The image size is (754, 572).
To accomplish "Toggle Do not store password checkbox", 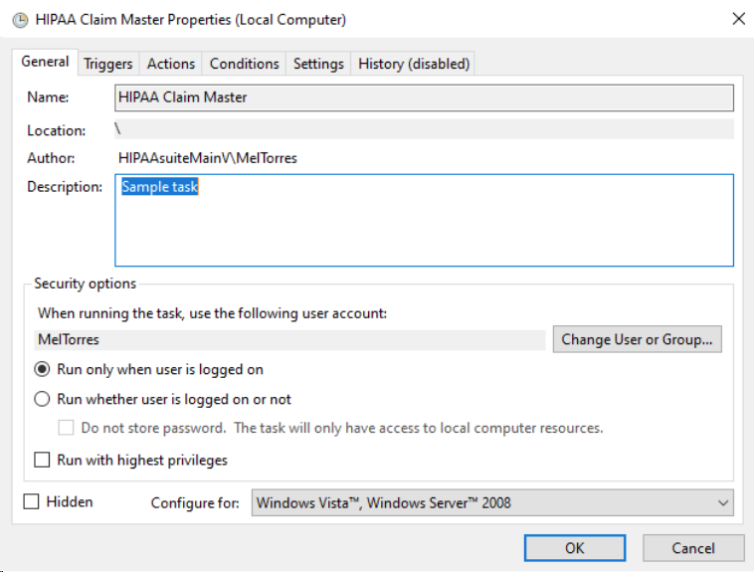I will pyautogui.click(x=66, y=428).
